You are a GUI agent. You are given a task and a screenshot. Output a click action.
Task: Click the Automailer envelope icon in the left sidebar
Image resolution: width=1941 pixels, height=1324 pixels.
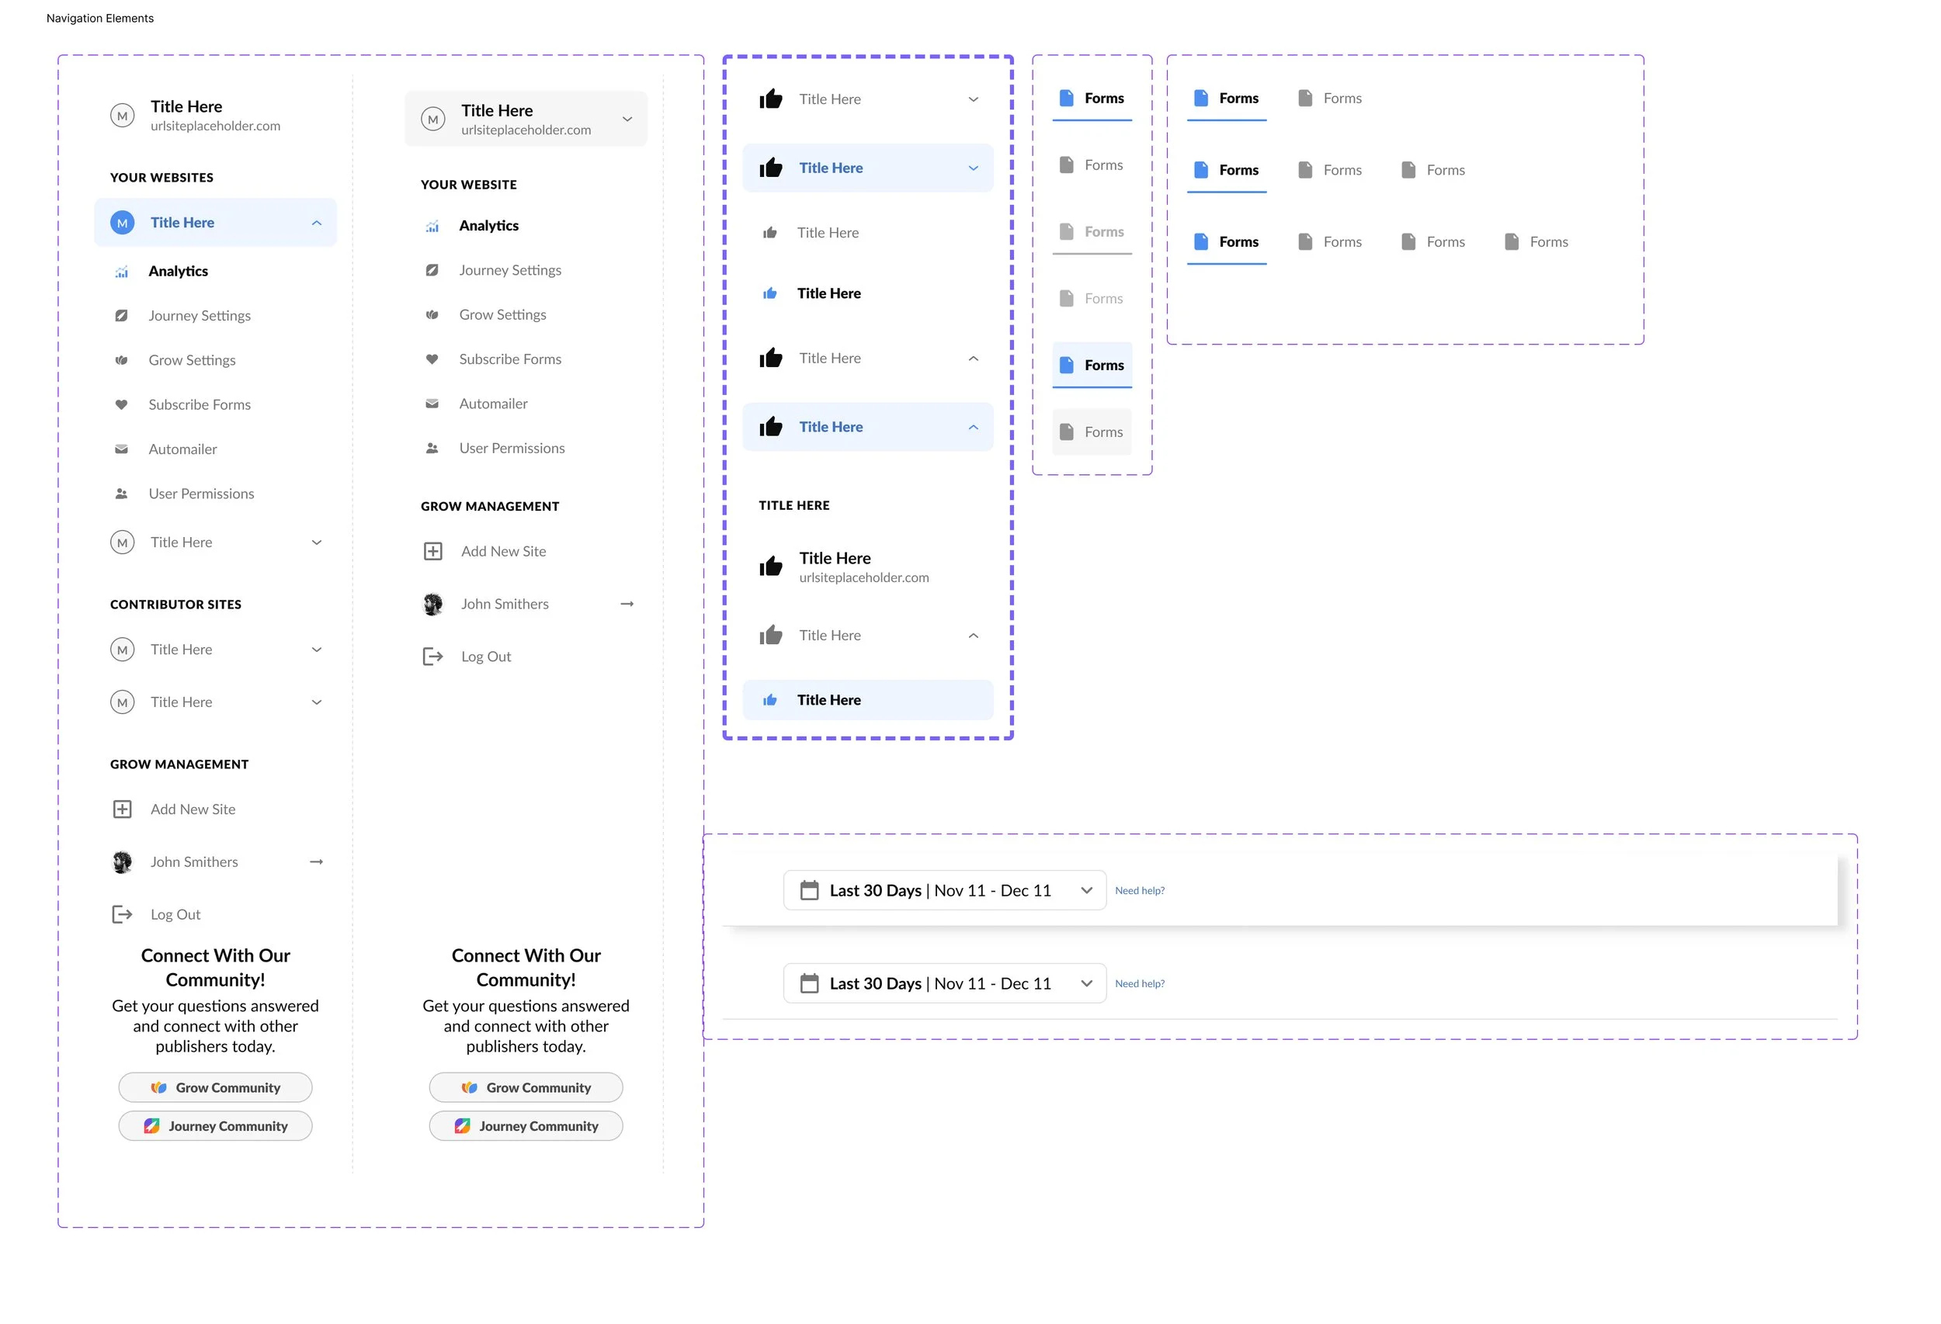coord(122,450)
